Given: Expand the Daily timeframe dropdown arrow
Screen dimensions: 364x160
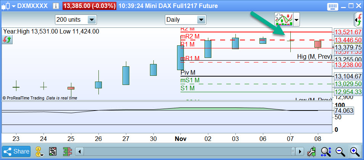Looking at the screenshot, I should pos(201,20).
